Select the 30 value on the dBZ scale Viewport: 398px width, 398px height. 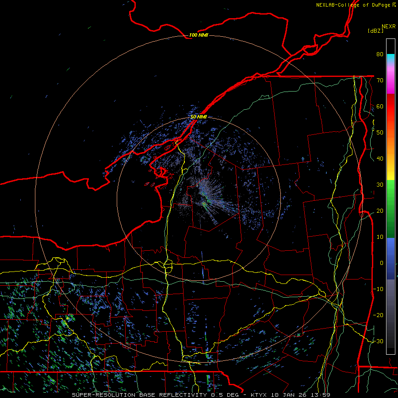tap(380, 184)
